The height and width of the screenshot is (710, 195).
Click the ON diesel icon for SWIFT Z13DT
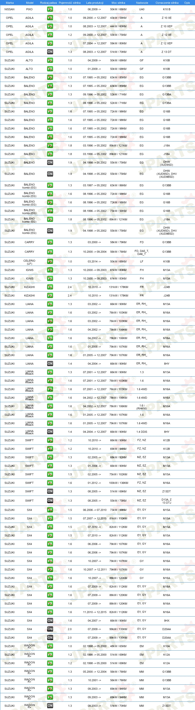pyautogui.click(x=50, y=491)
